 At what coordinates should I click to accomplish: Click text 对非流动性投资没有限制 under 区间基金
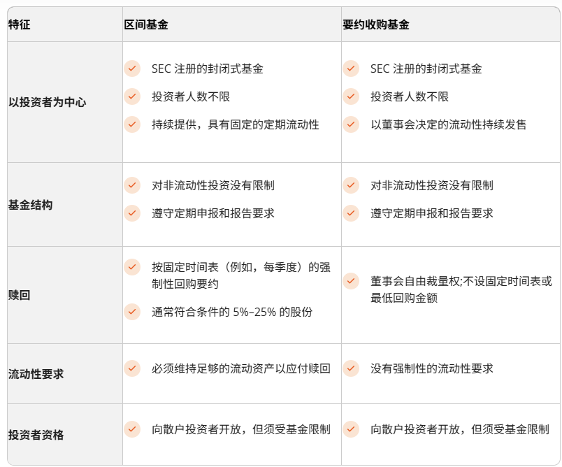213,186
